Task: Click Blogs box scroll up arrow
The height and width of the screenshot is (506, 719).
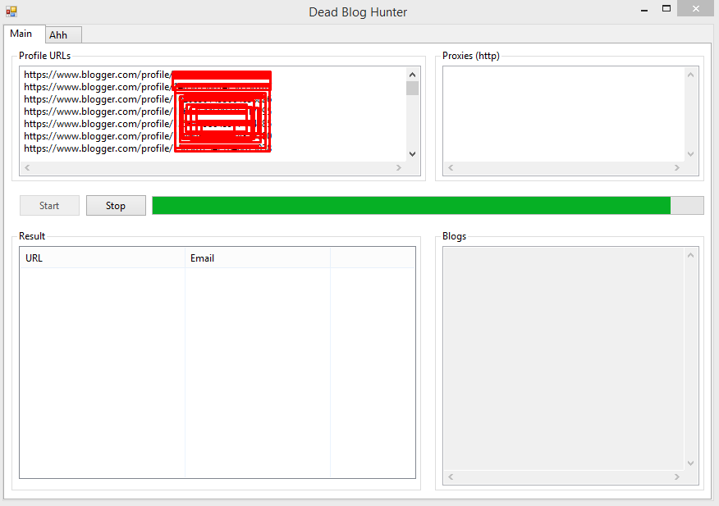Action: coord(690,255)
